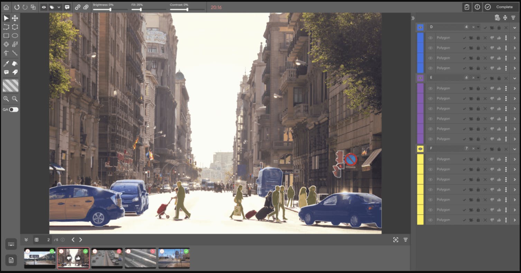The image size is (521, 273).
Task: Select the eyedropper tool
Action: [x=6, y=64]
